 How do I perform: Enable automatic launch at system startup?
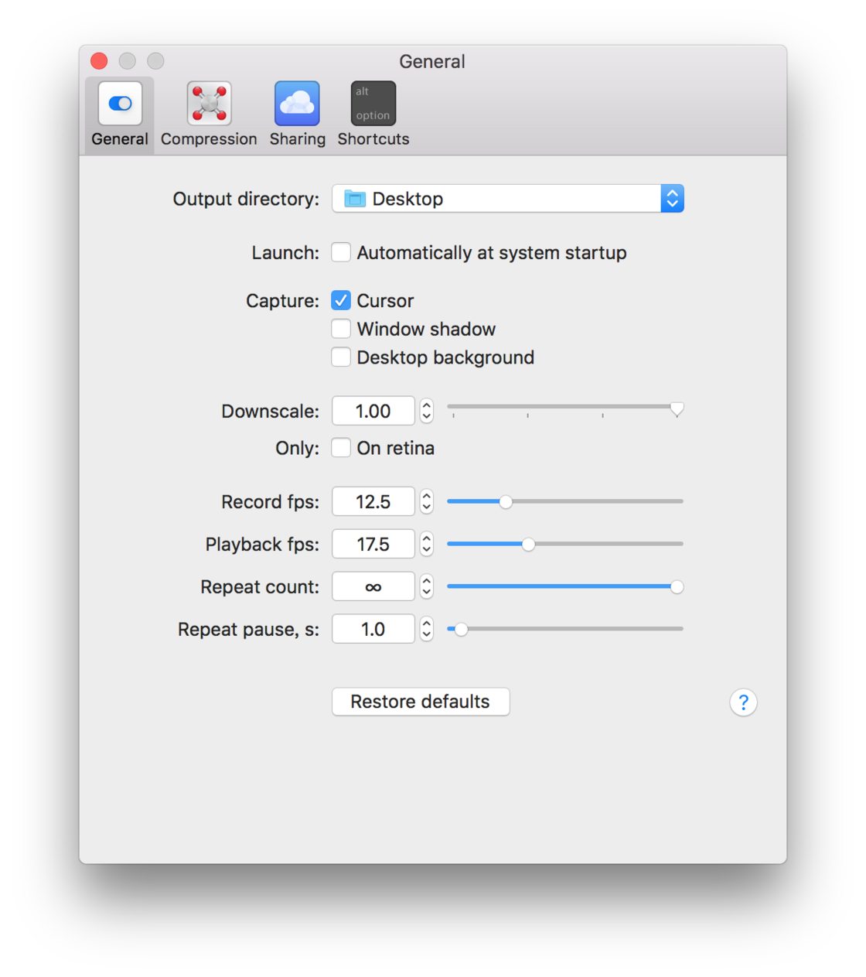pyautogui.click(x=341, y=252)
